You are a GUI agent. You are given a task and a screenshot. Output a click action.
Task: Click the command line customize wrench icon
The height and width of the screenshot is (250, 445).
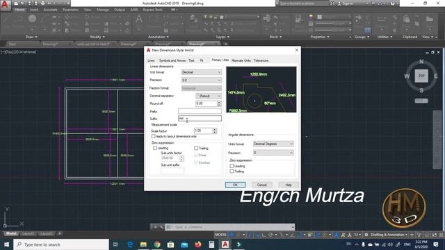[x=161, y=227]
